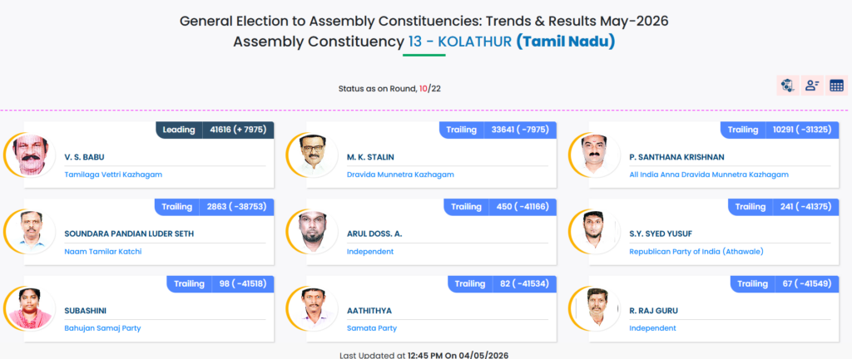
Task: Click Tamilaga Vettri Kazhagam party name
Action: 113,175
